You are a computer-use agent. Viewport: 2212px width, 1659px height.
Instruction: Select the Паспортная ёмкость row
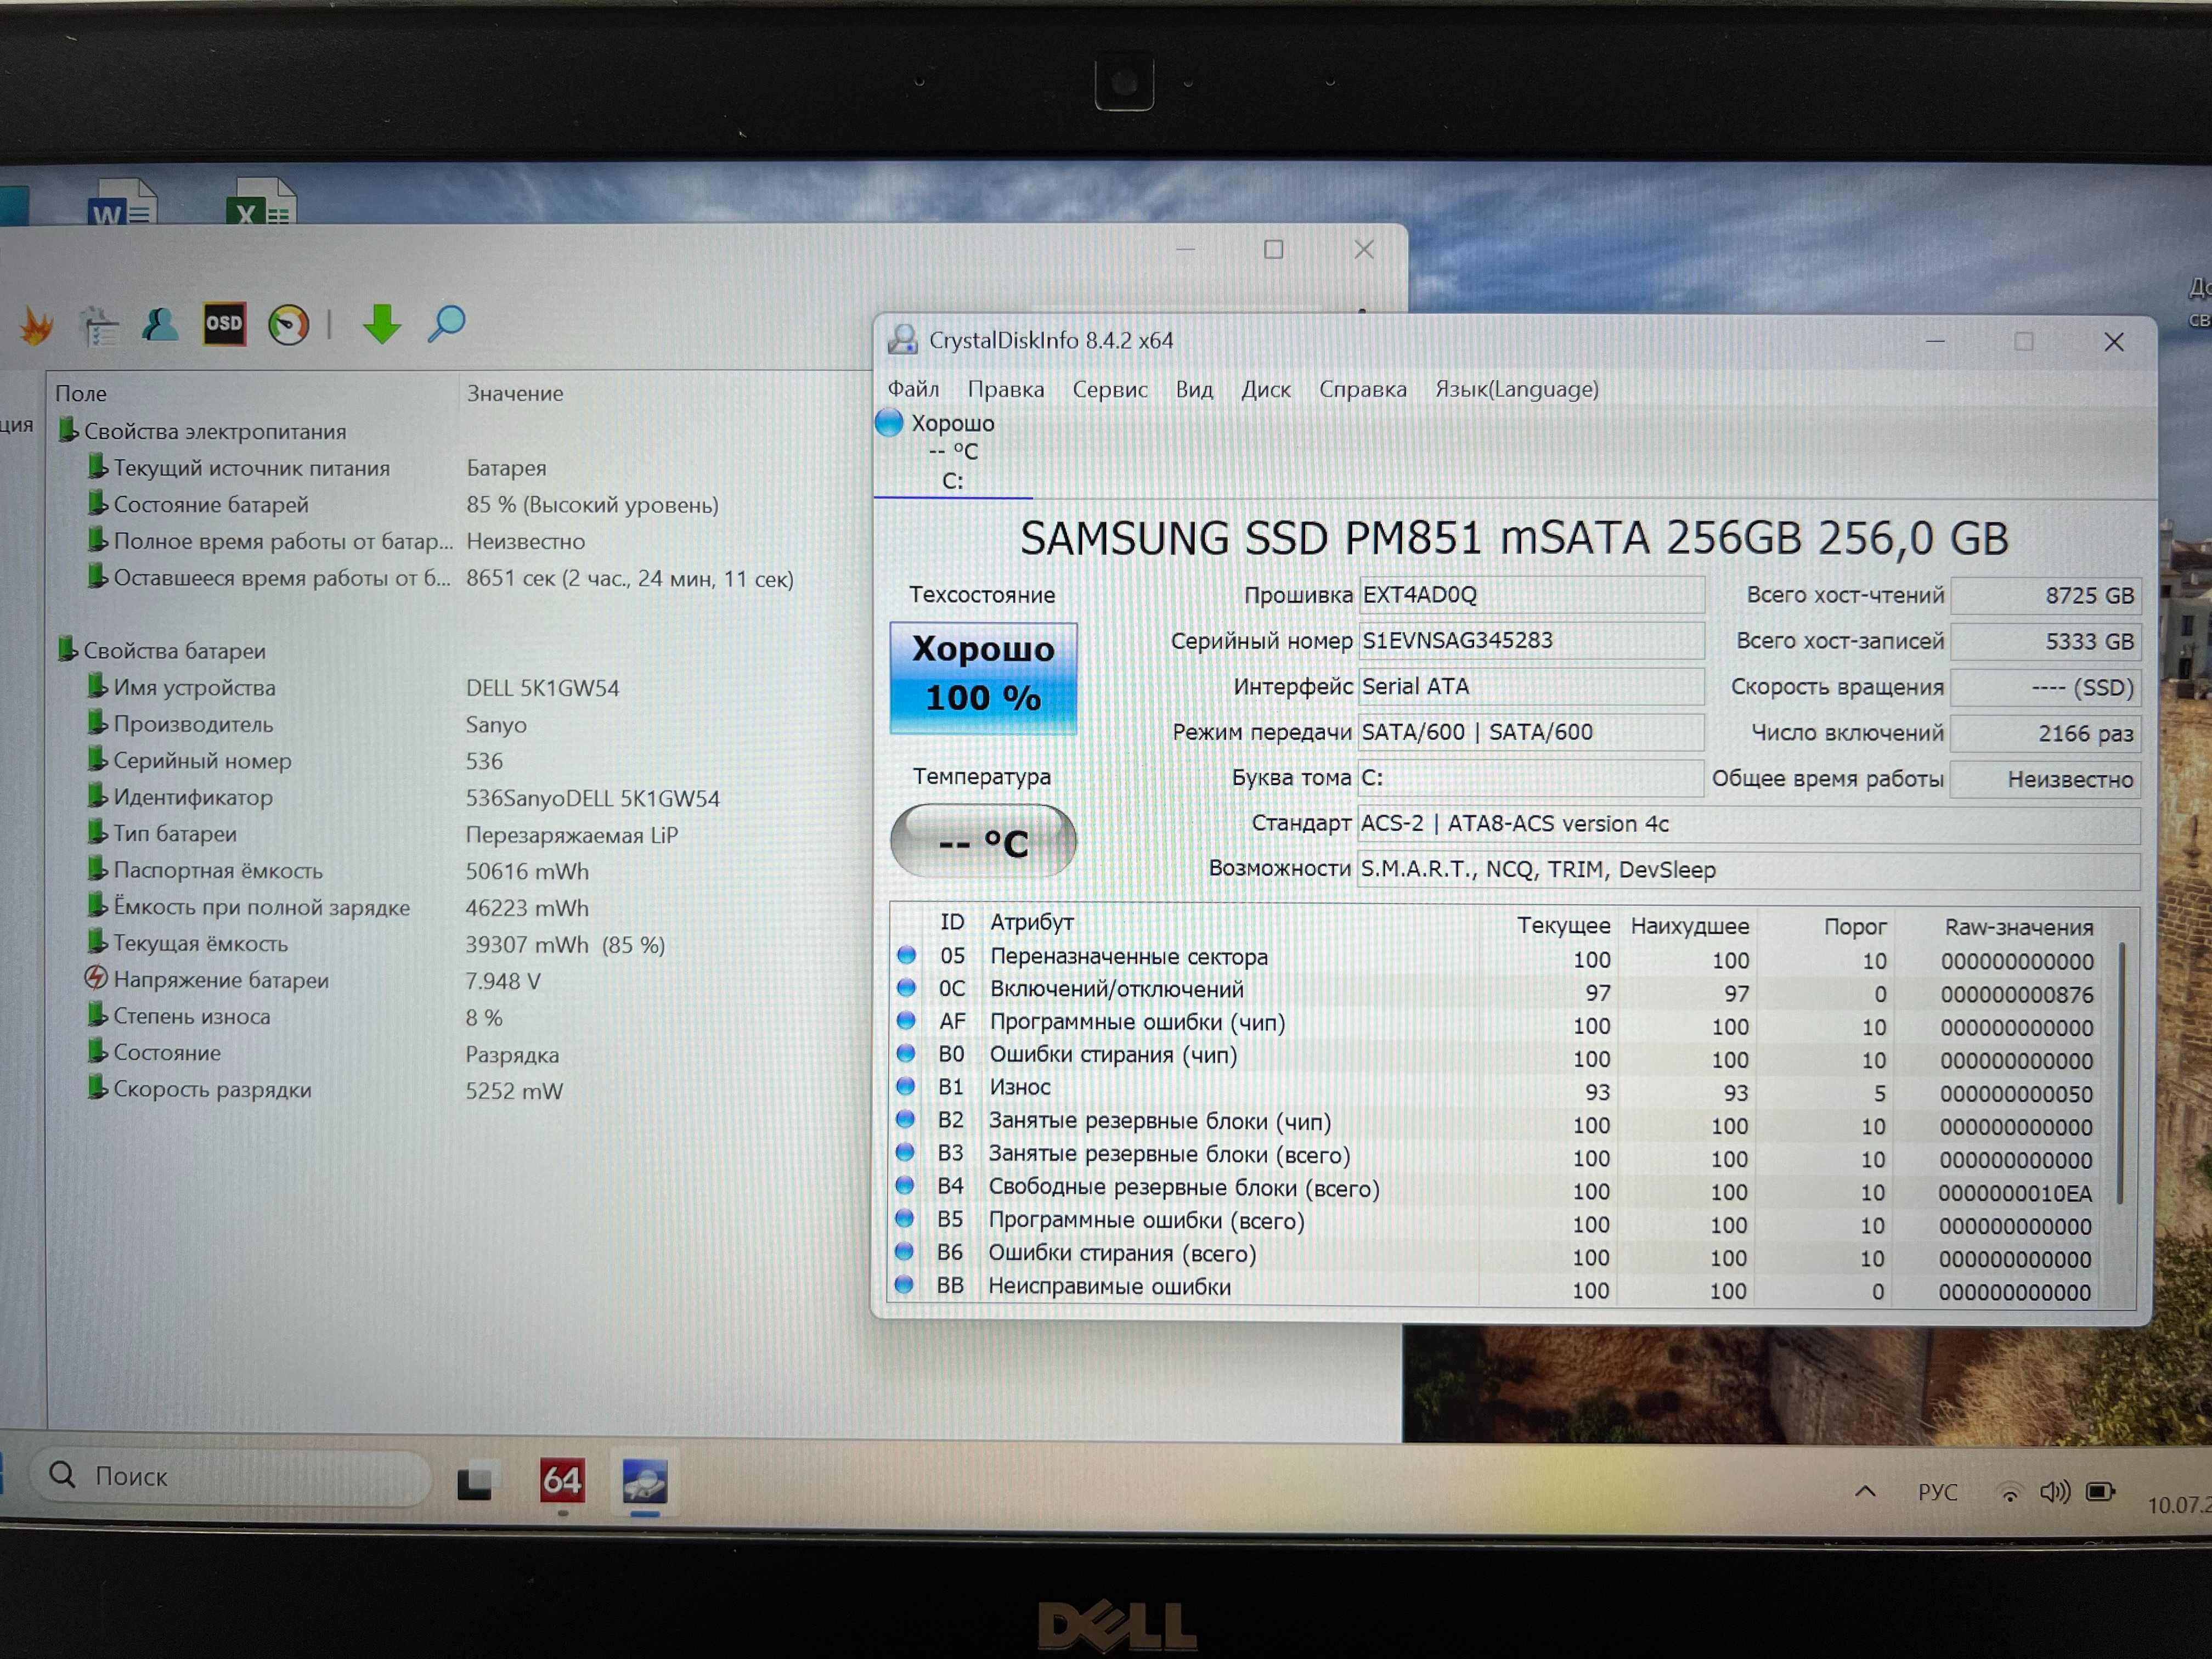click(337, 870)
